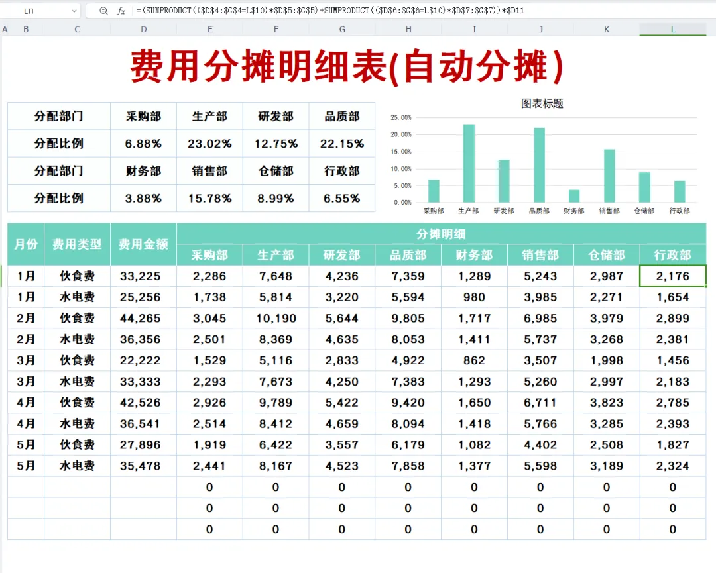Click the title 费用分摊明细表(自动分摊)

click(347, 67)
